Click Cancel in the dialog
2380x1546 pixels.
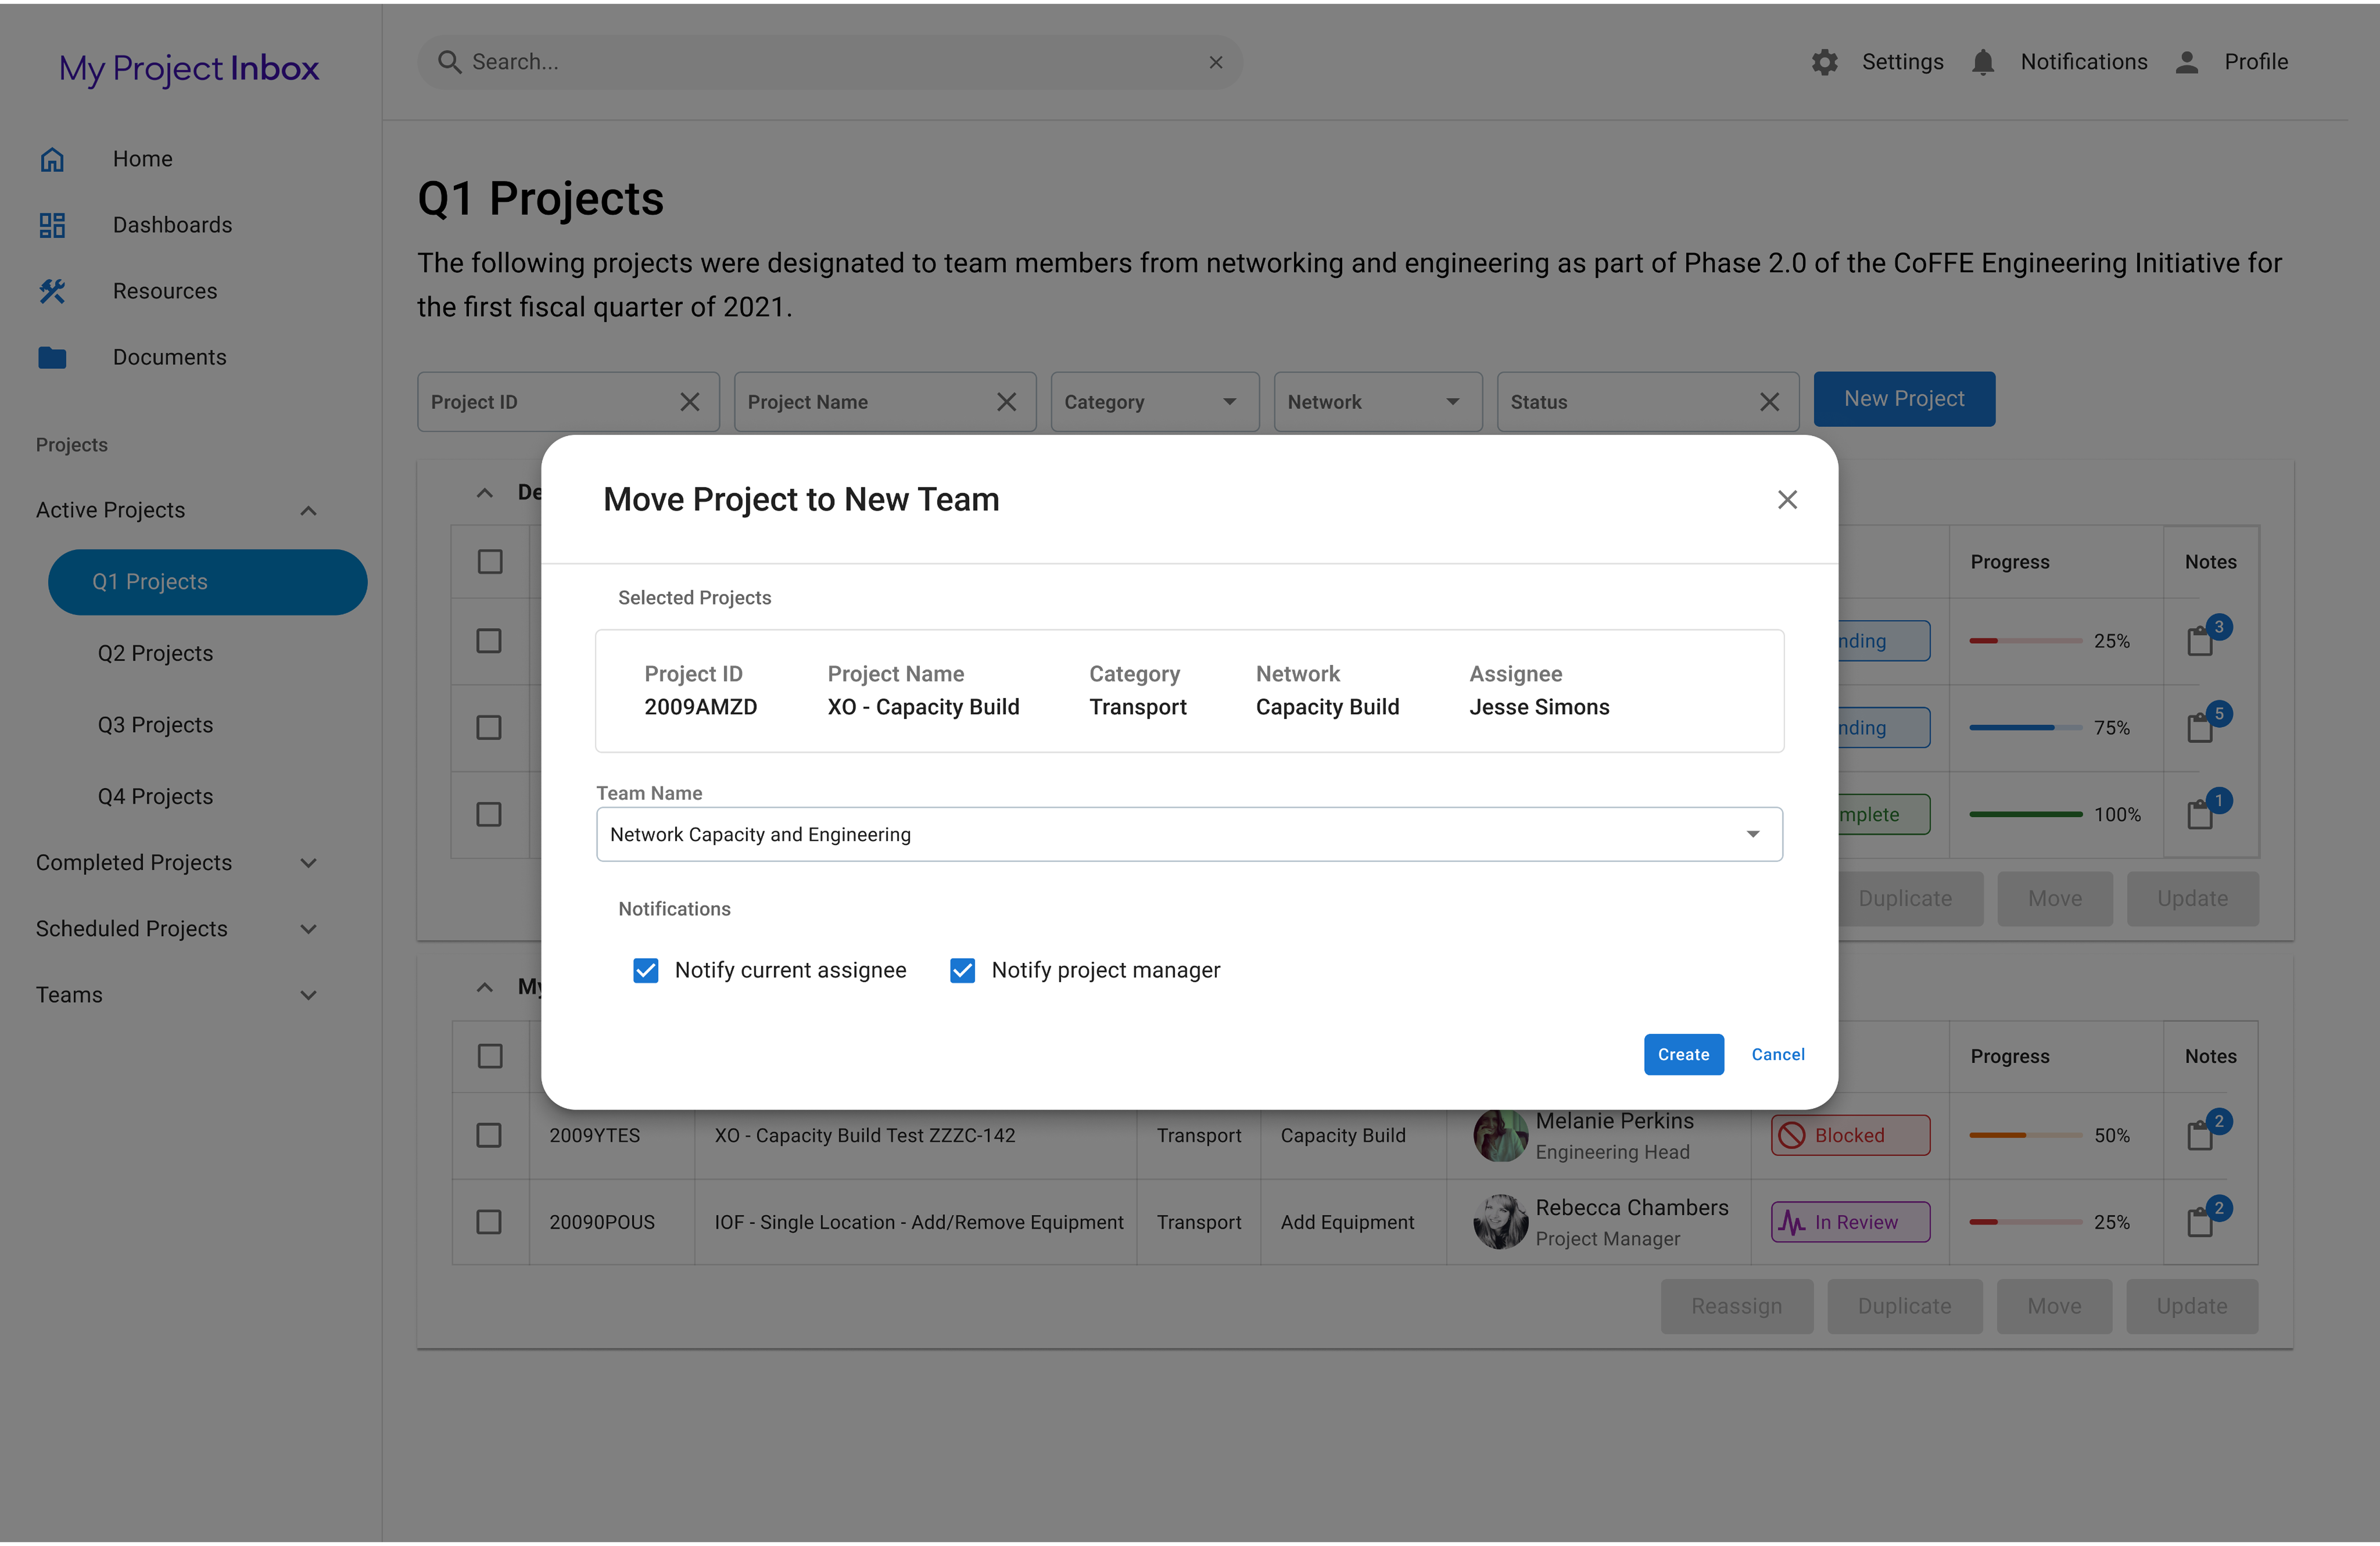tap(1777, 1054)
